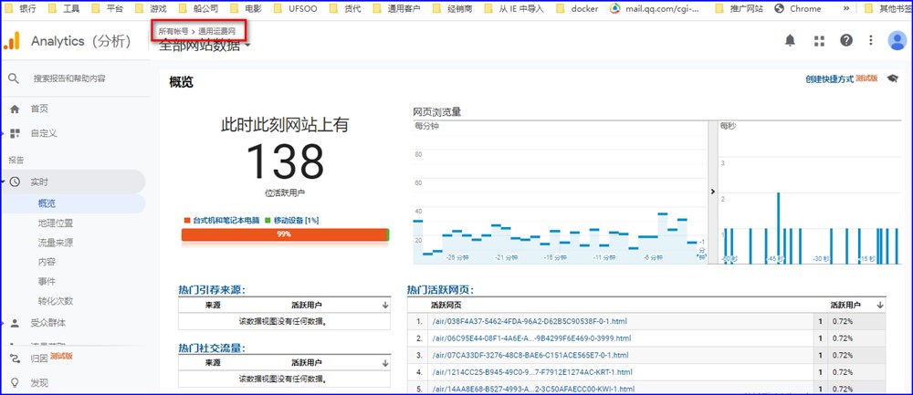Expand the 受众群体 section arrow
Image resolution: width=913 pixels, height=395 pixels.
coord(3,323)
